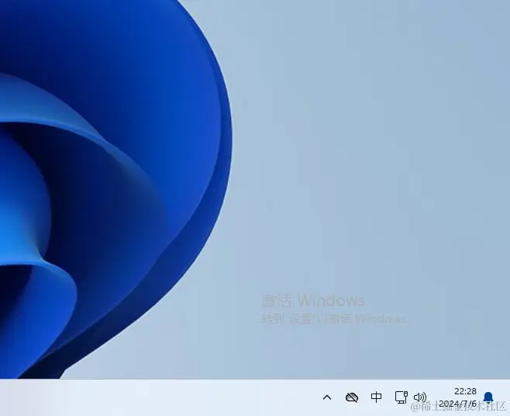
Task: Open the OneDrive cloud sync icon
Action: (x=352, y=397)
